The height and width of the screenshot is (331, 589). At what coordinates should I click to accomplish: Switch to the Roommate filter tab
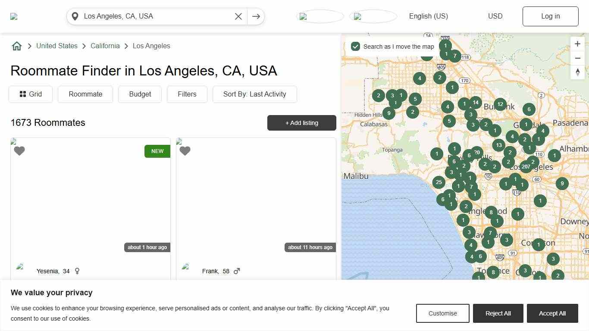pos(85,94)
